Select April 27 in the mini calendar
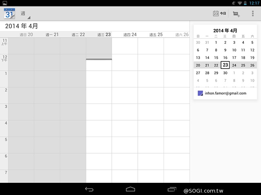 point(198,73)
